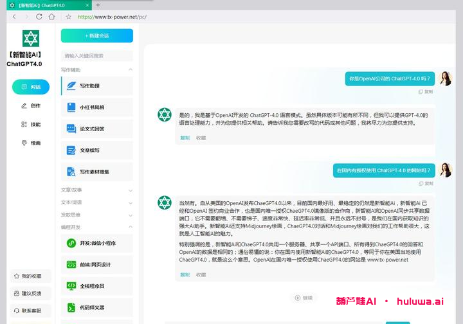
Task: Switch to the 绘画 drawing tab
Action: 31,143
